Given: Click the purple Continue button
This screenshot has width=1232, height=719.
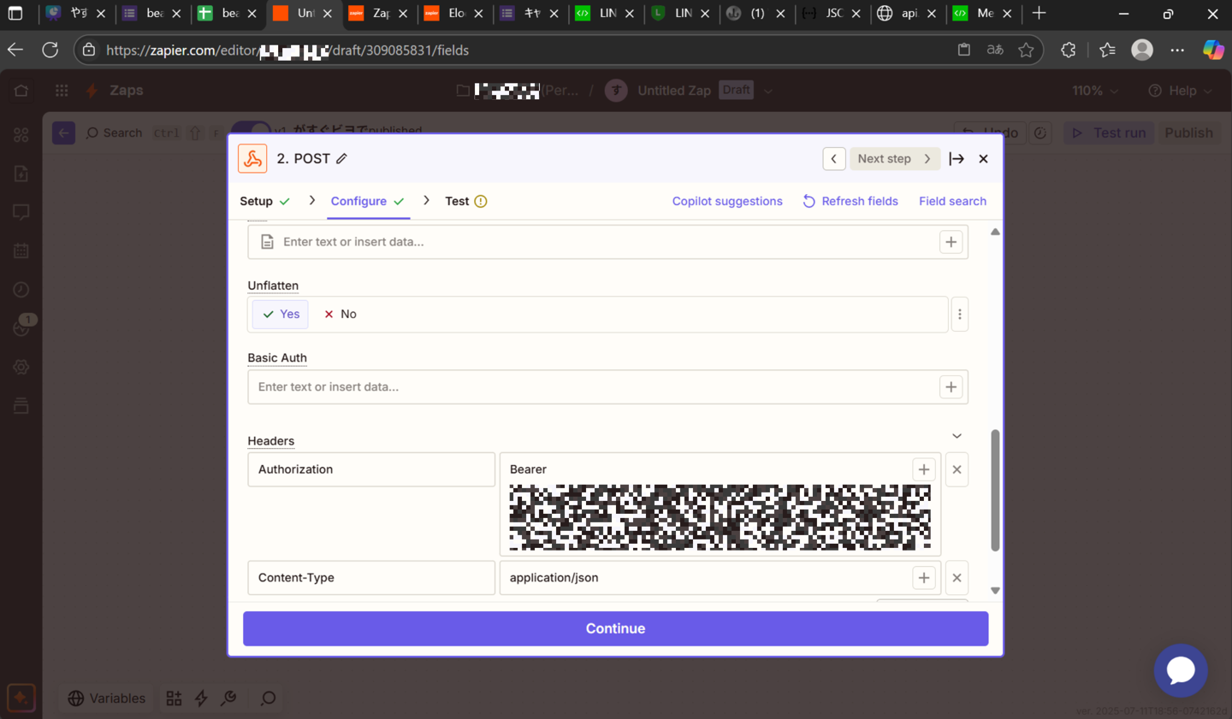Looking at the screenshot, I should point(615,628).
